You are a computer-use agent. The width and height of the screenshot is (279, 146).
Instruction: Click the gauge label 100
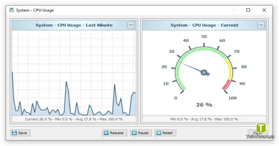232,98
